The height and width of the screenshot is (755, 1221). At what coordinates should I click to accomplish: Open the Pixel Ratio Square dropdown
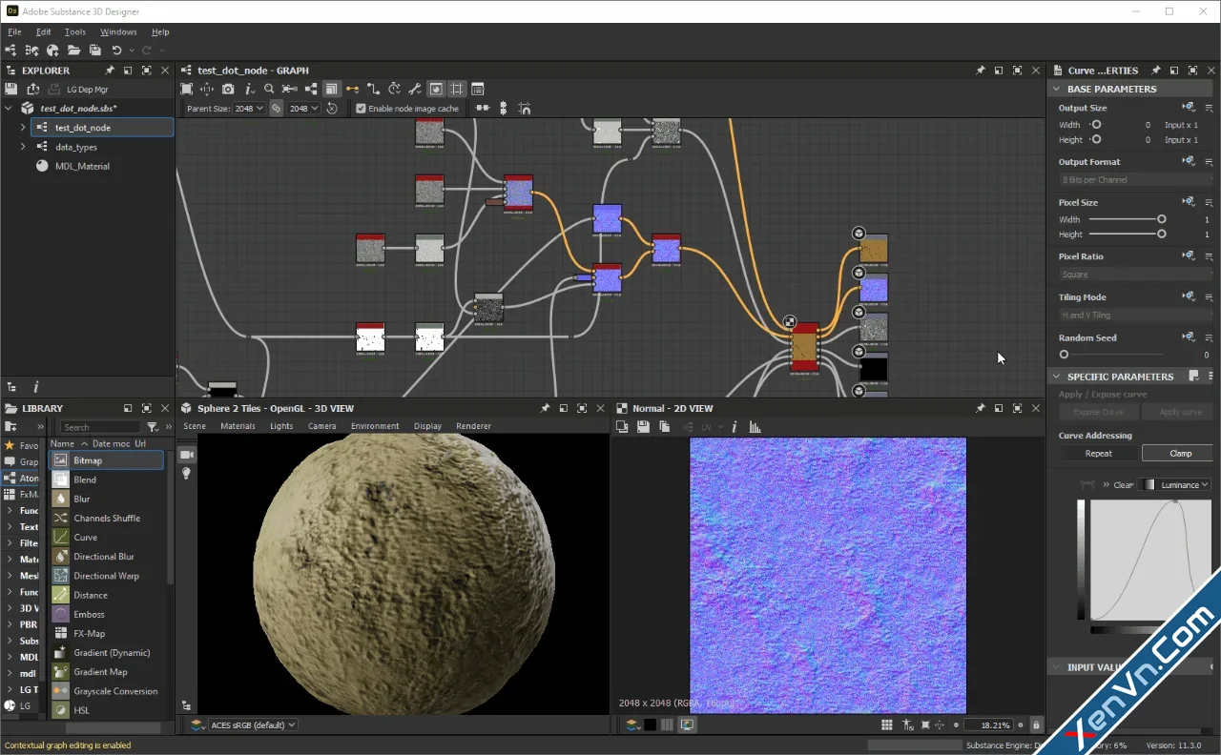coord(1136,275)
